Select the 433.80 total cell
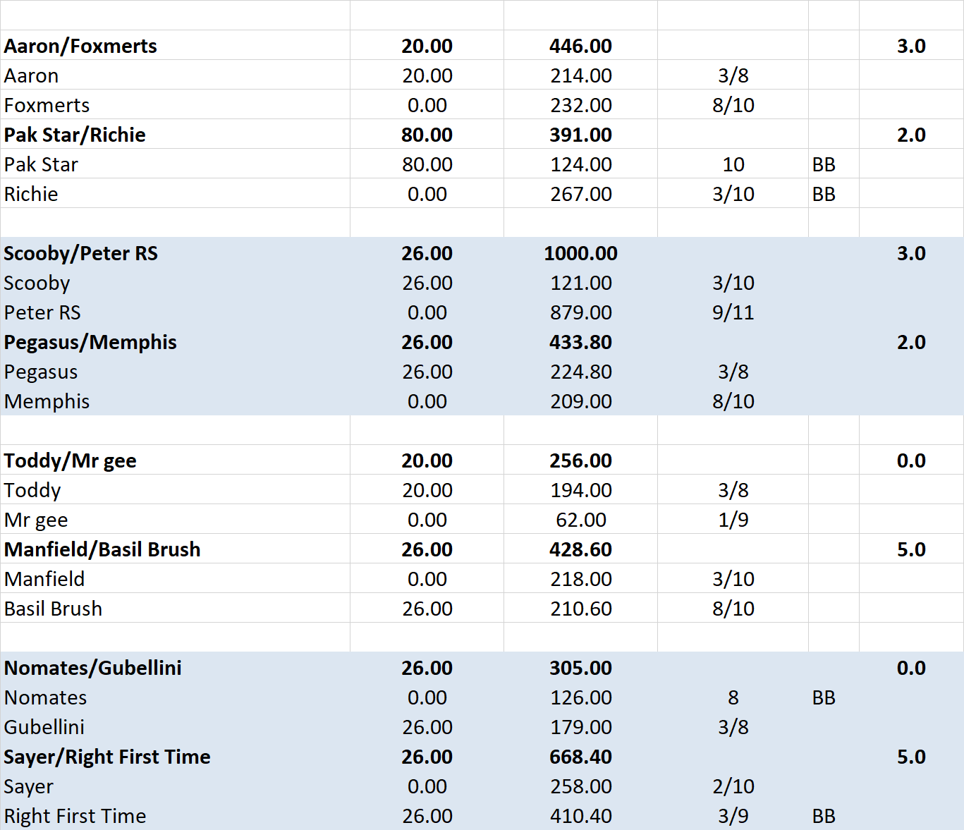The height and width of the screenshot is (830, 964). click(x=580, y=342)
